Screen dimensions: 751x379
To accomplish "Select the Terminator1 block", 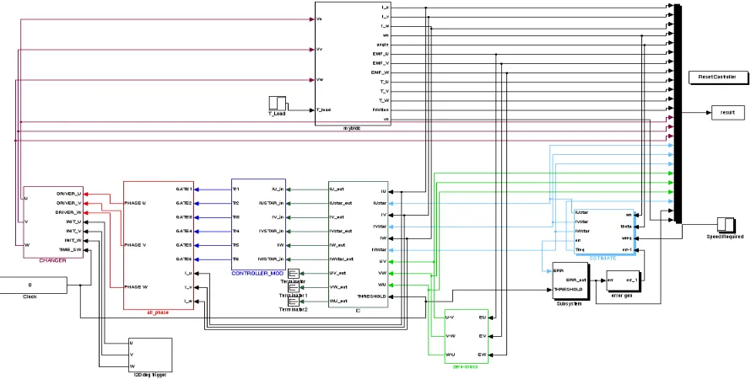I will pos(293,288).
